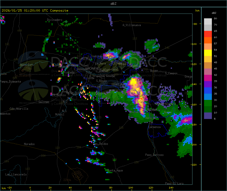
Task: Click the 80 km tick on the horizontal axis
Action: (111, 187)
